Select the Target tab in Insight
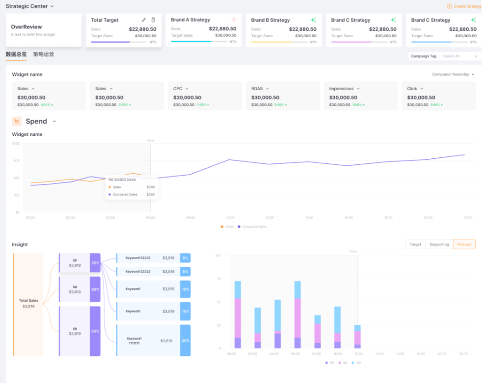 pos(415,244)
